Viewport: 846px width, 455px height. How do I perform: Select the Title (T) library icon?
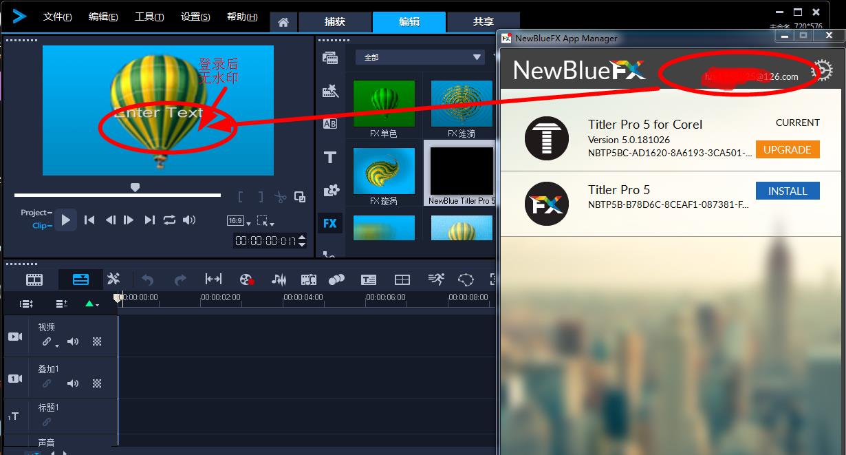click(330, 158)
